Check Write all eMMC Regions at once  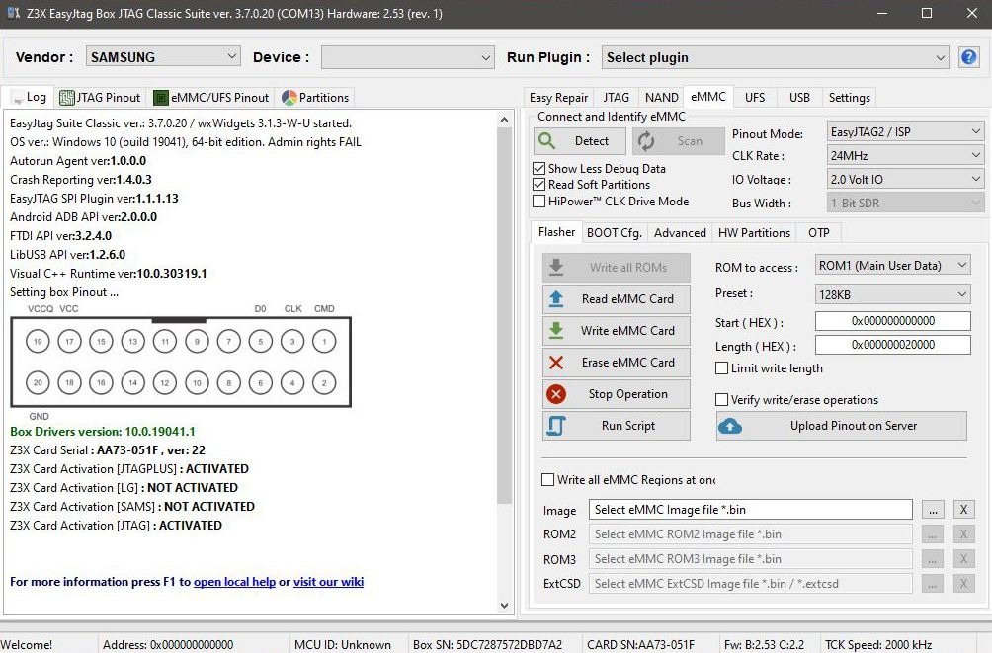(x=548, y=480)
